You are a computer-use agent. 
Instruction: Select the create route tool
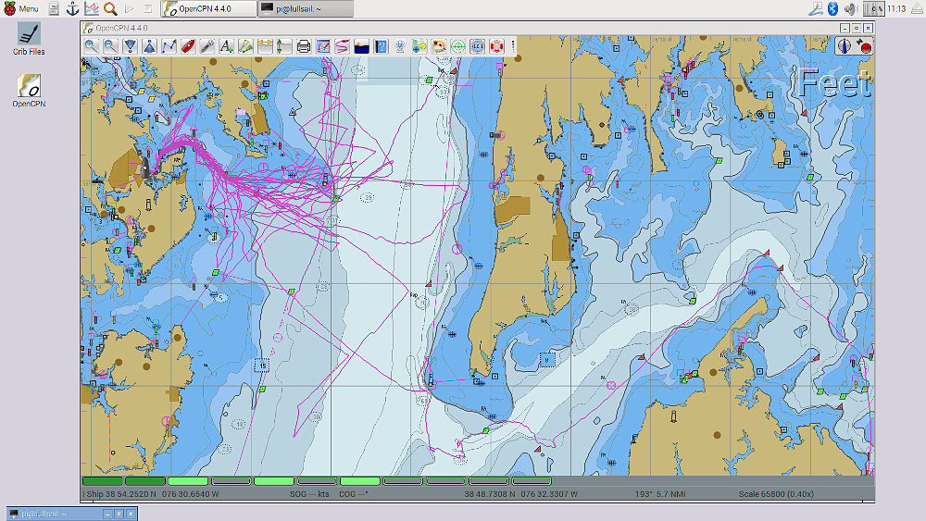(x=169, y=45)
